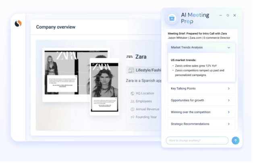This screenshot has width=253, height=163.
Task: Click the 'AI Meeting Prep' panel title
Action: click(x=195, y=18)
